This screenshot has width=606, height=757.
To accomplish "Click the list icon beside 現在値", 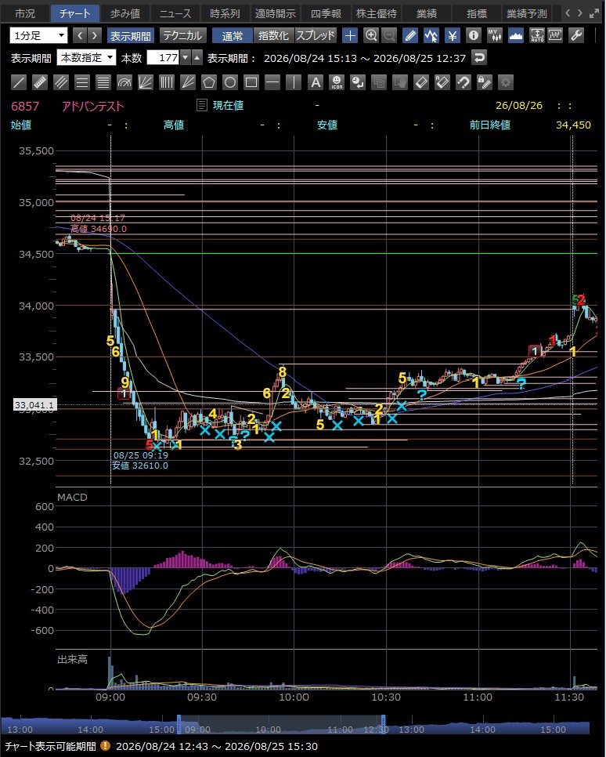I will [202, 105].
